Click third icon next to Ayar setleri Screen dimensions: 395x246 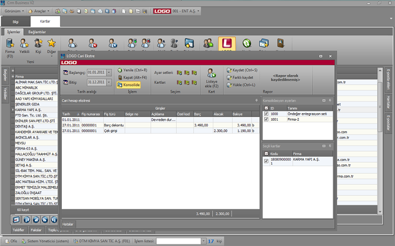point(194,73)
